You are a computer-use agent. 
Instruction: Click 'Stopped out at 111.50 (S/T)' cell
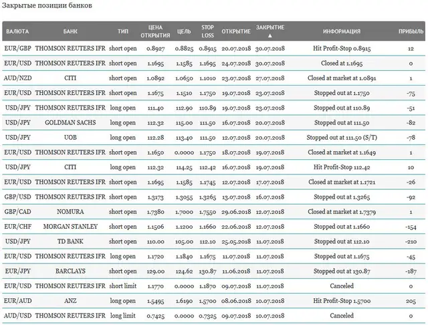coord(342,138)
